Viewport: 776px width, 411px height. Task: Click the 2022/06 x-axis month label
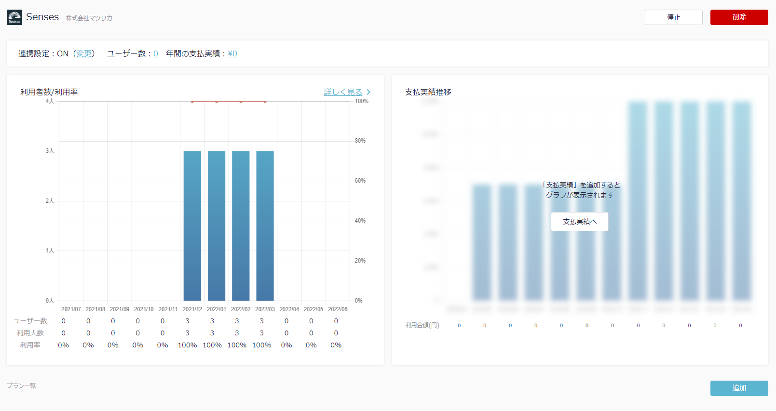[338, 309]
